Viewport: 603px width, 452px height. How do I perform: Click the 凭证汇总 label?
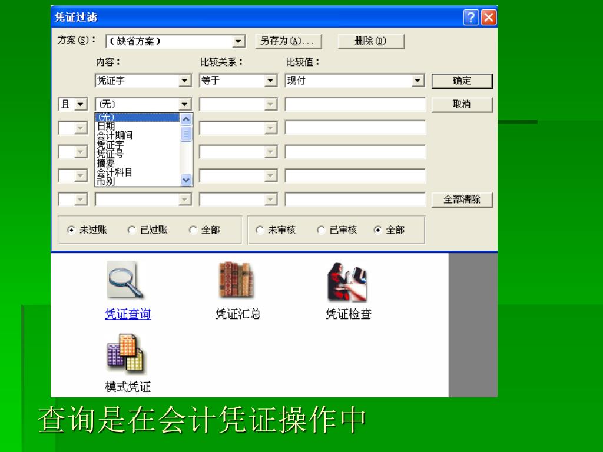tap(238, 314)
